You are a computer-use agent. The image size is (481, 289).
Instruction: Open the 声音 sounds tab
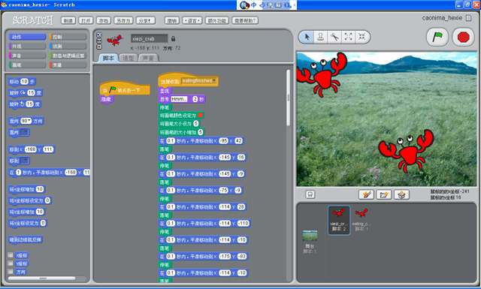148,58
